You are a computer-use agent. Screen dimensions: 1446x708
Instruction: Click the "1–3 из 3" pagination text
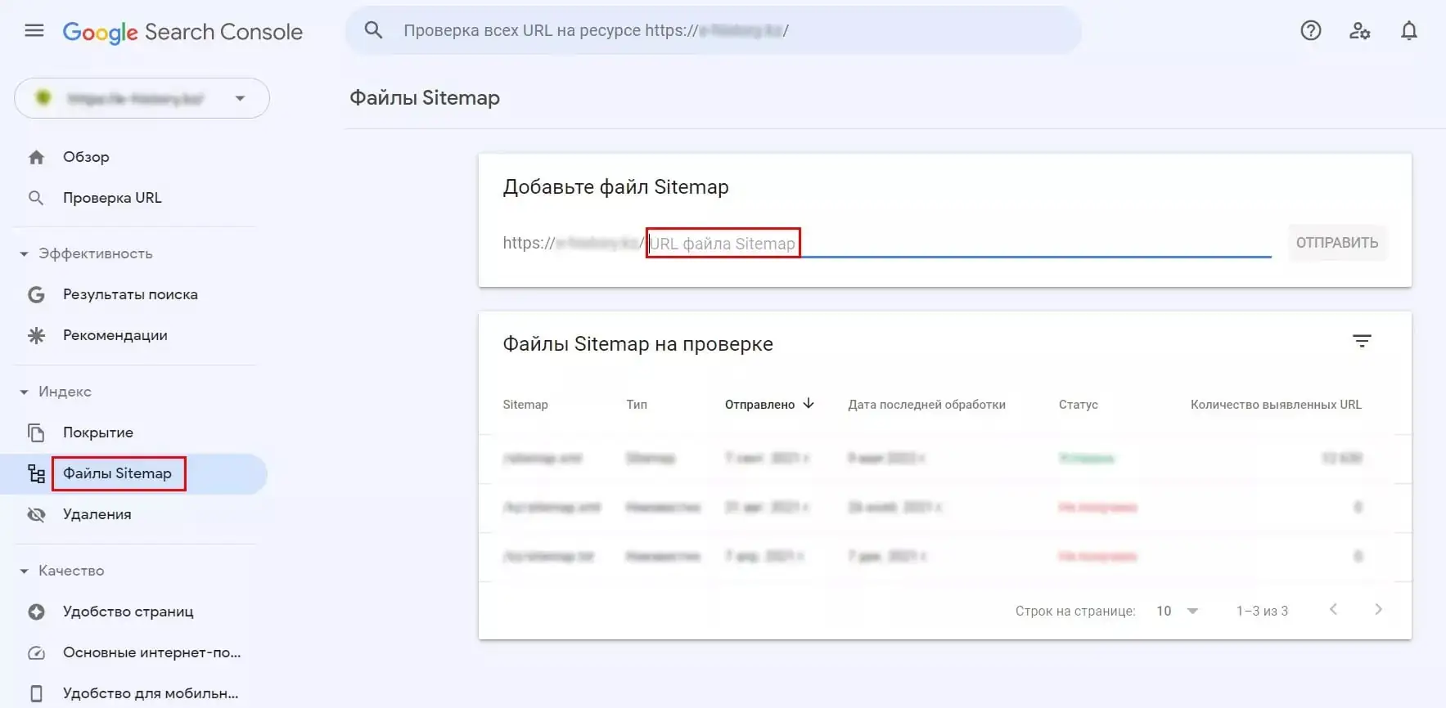tap(1262, 611)
